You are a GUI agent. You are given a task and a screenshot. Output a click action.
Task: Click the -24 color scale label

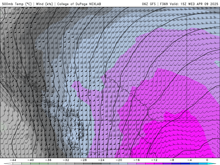[101, 160]
